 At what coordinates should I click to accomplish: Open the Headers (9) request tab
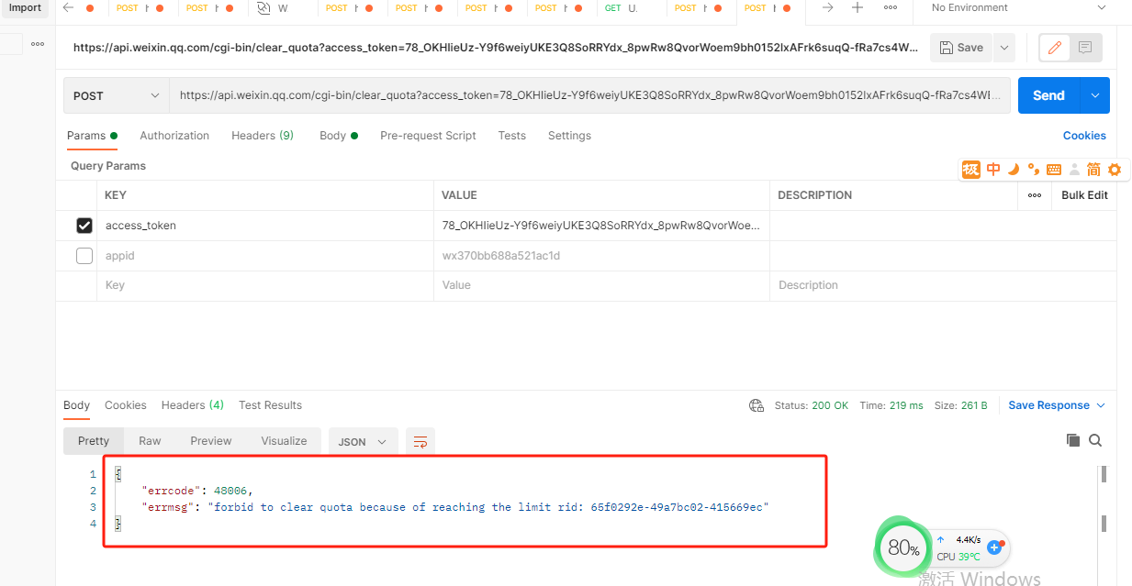[263, 136]
